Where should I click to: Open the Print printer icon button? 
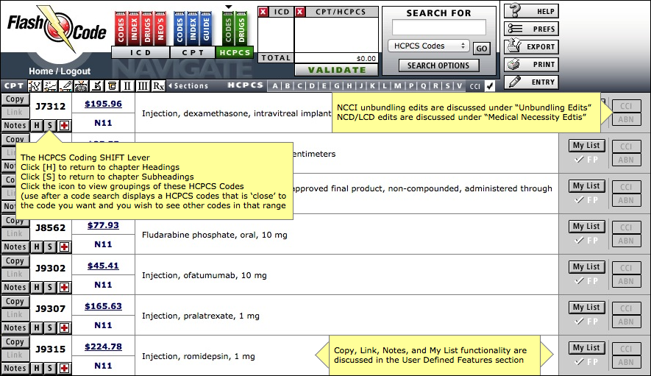[515, 65]
